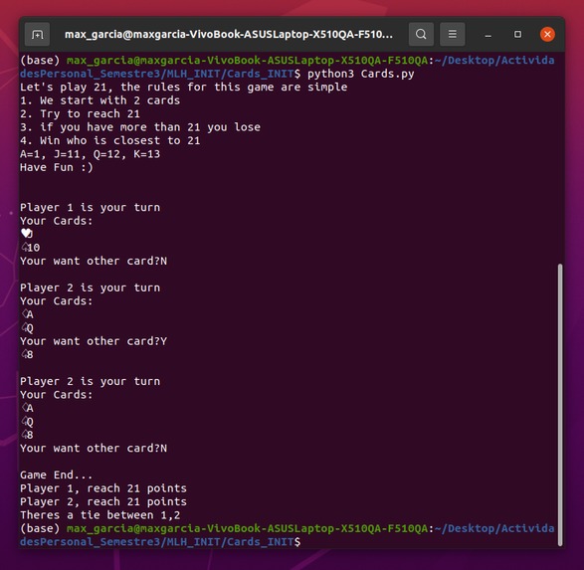Click the heart card under Player 1
This screenshot has width=584, height=570.
point(27,234)
